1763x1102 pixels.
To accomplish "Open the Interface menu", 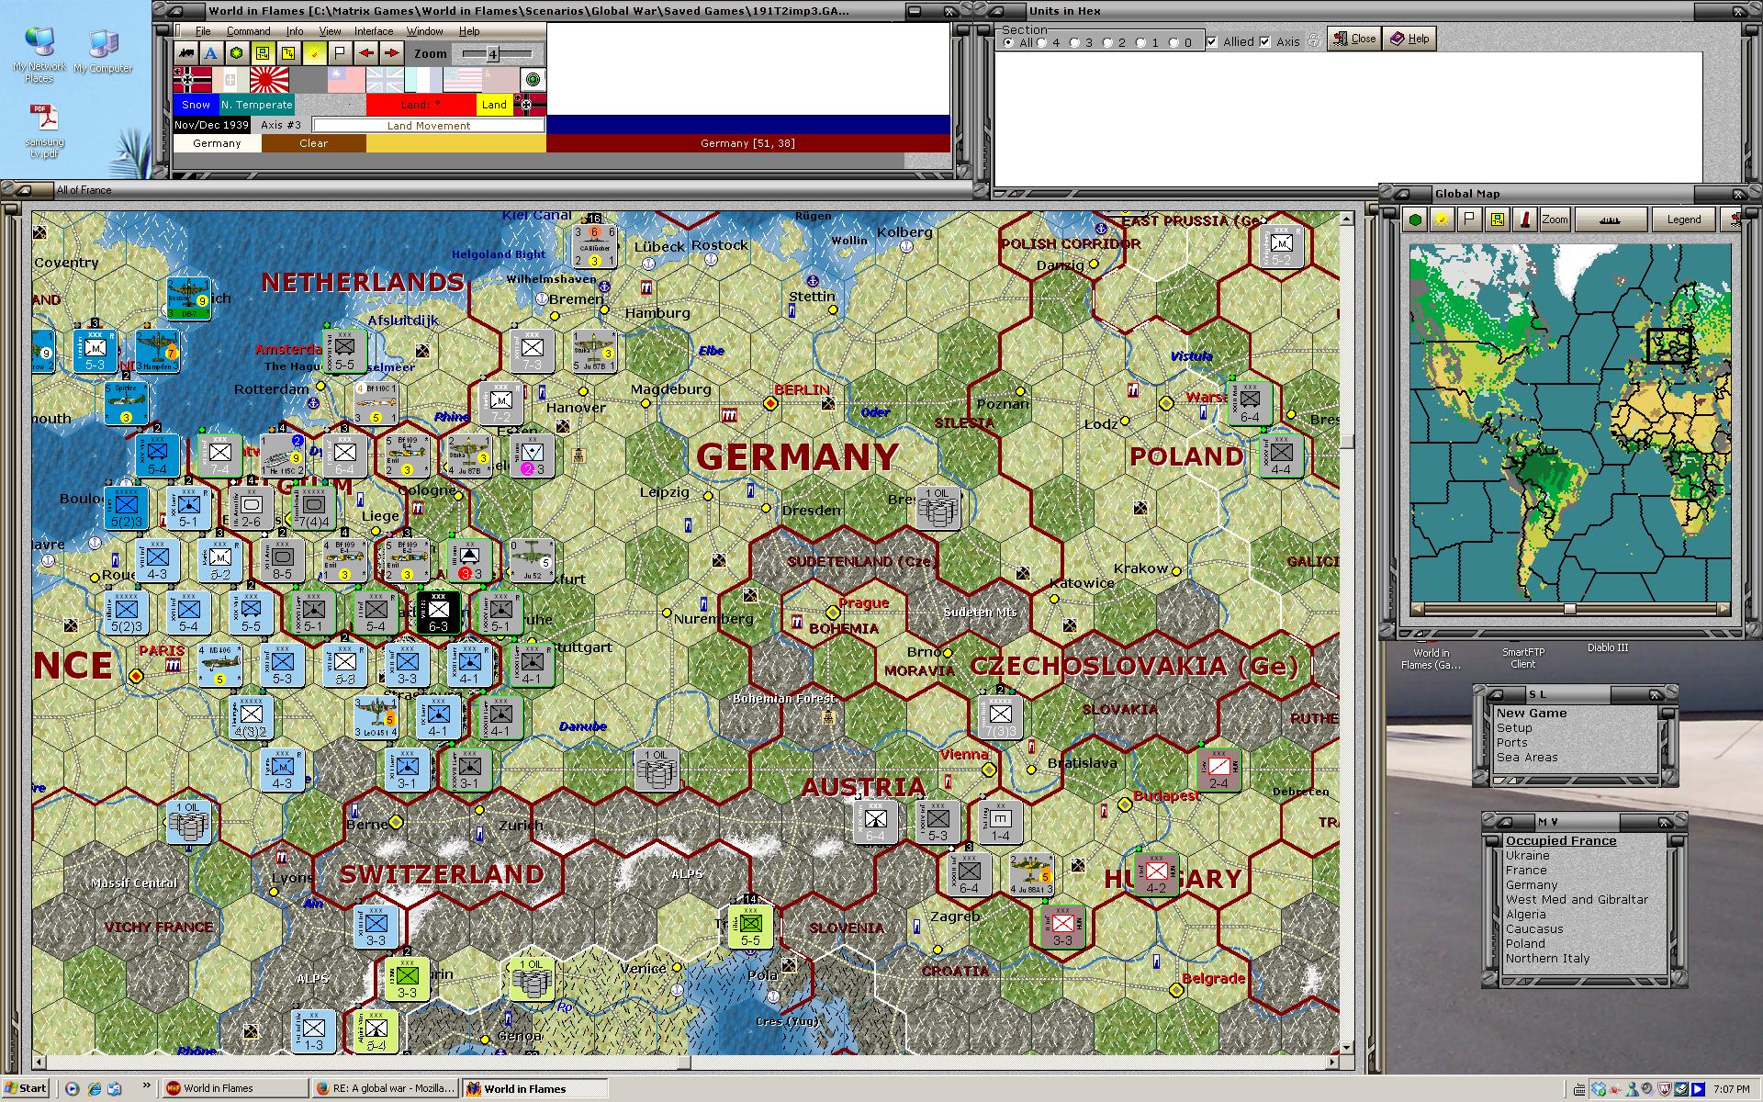I will coord(374,31).
